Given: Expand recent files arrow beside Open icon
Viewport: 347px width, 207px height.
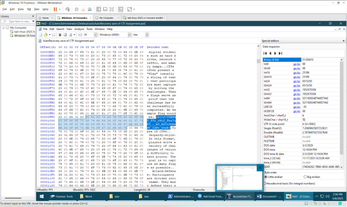Looking at the screenshot, I should coord(50,34).
